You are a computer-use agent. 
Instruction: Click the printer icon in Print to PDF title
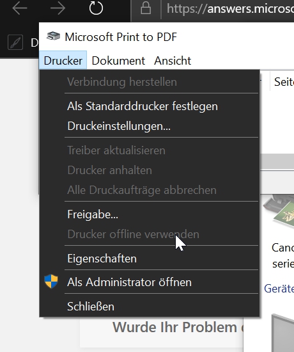coord(53,36)
